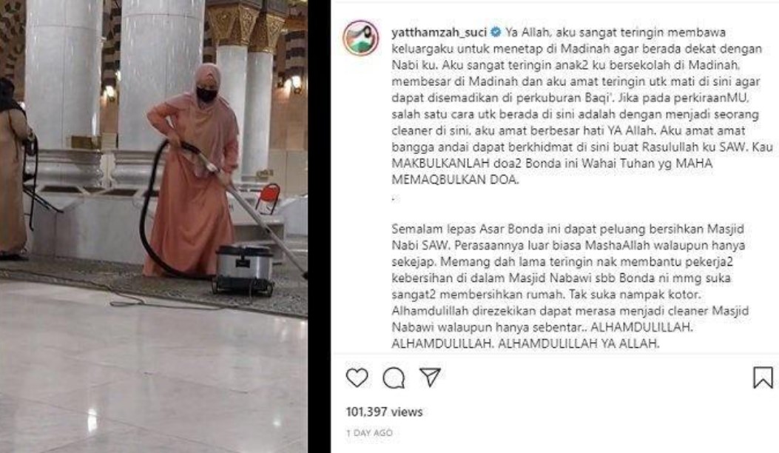Open comments via the speech bubble icon
This screenshot has height=453, width=779.
[394, 378]
